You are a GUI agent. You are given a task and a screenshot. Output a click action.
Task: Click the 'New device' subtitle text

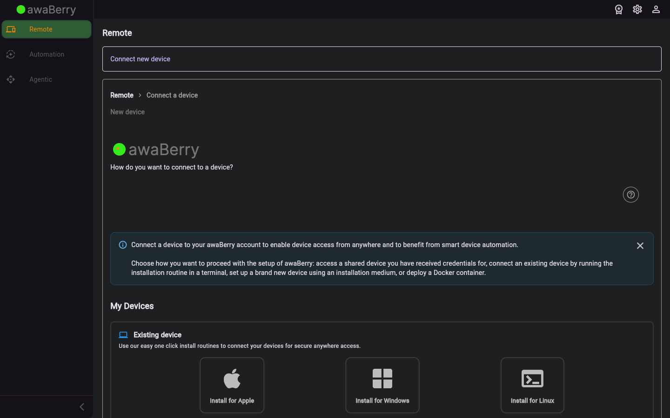(127, 112)
